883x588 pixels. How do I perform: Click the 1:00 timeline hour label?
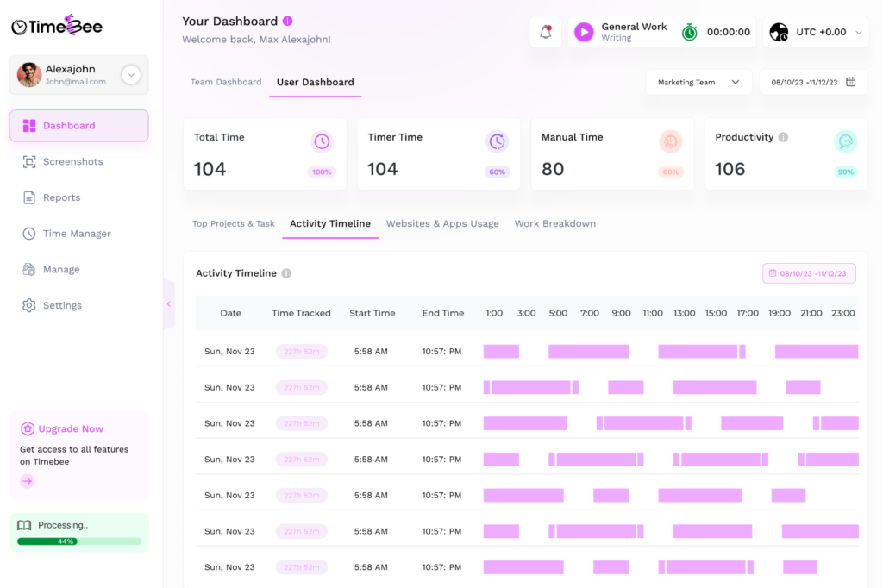click(494, 313)
